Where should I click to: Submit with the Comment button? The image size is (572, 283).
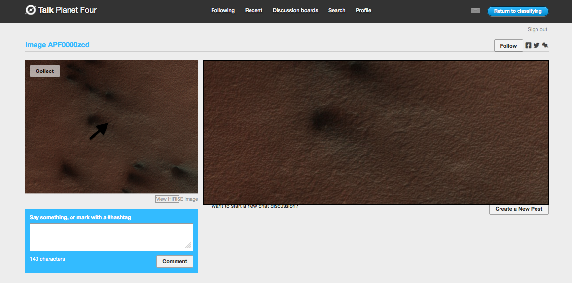tap(175, 261)
